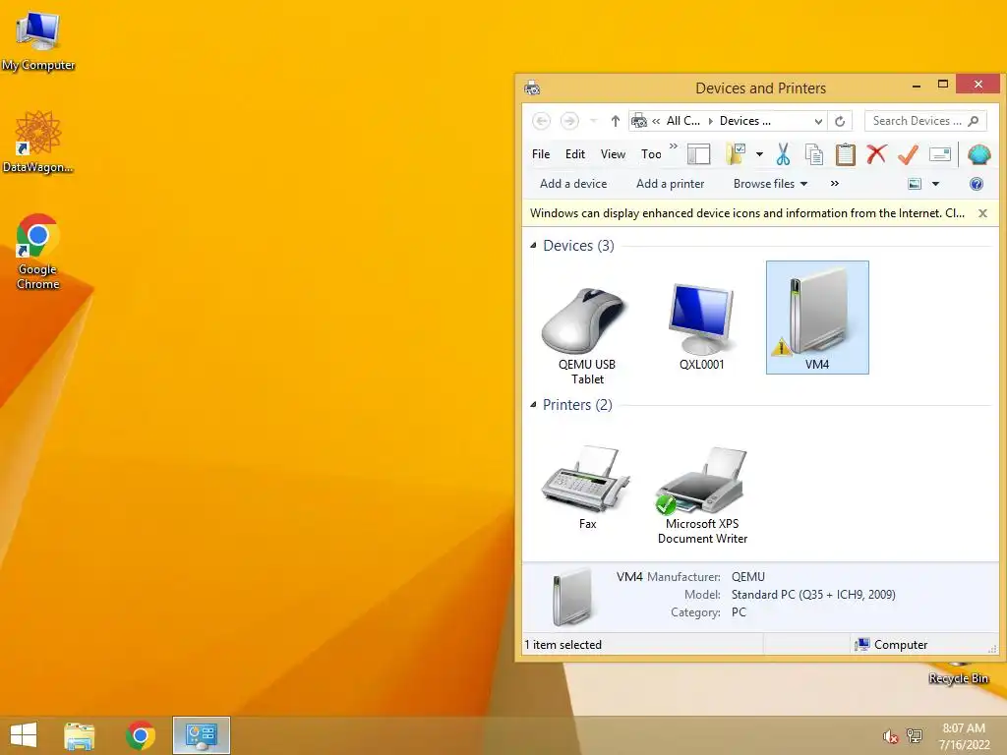Screen dimensions: 1007x755
Task: Click the Control Panel taskbar button
Action: [x=201, y=735]
